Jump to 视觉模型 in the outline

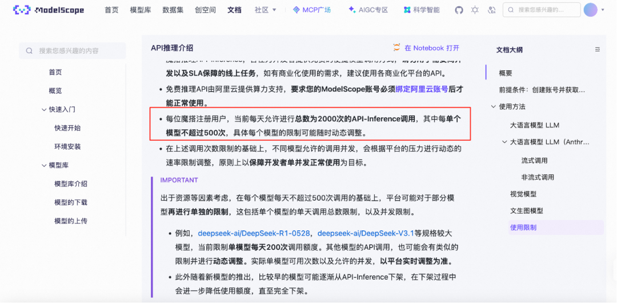[x=523, y=194]
